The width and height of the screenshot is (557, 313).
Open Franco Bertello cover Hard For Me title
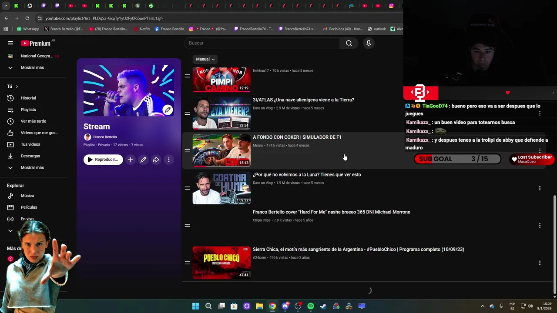(x=332, y=212)
